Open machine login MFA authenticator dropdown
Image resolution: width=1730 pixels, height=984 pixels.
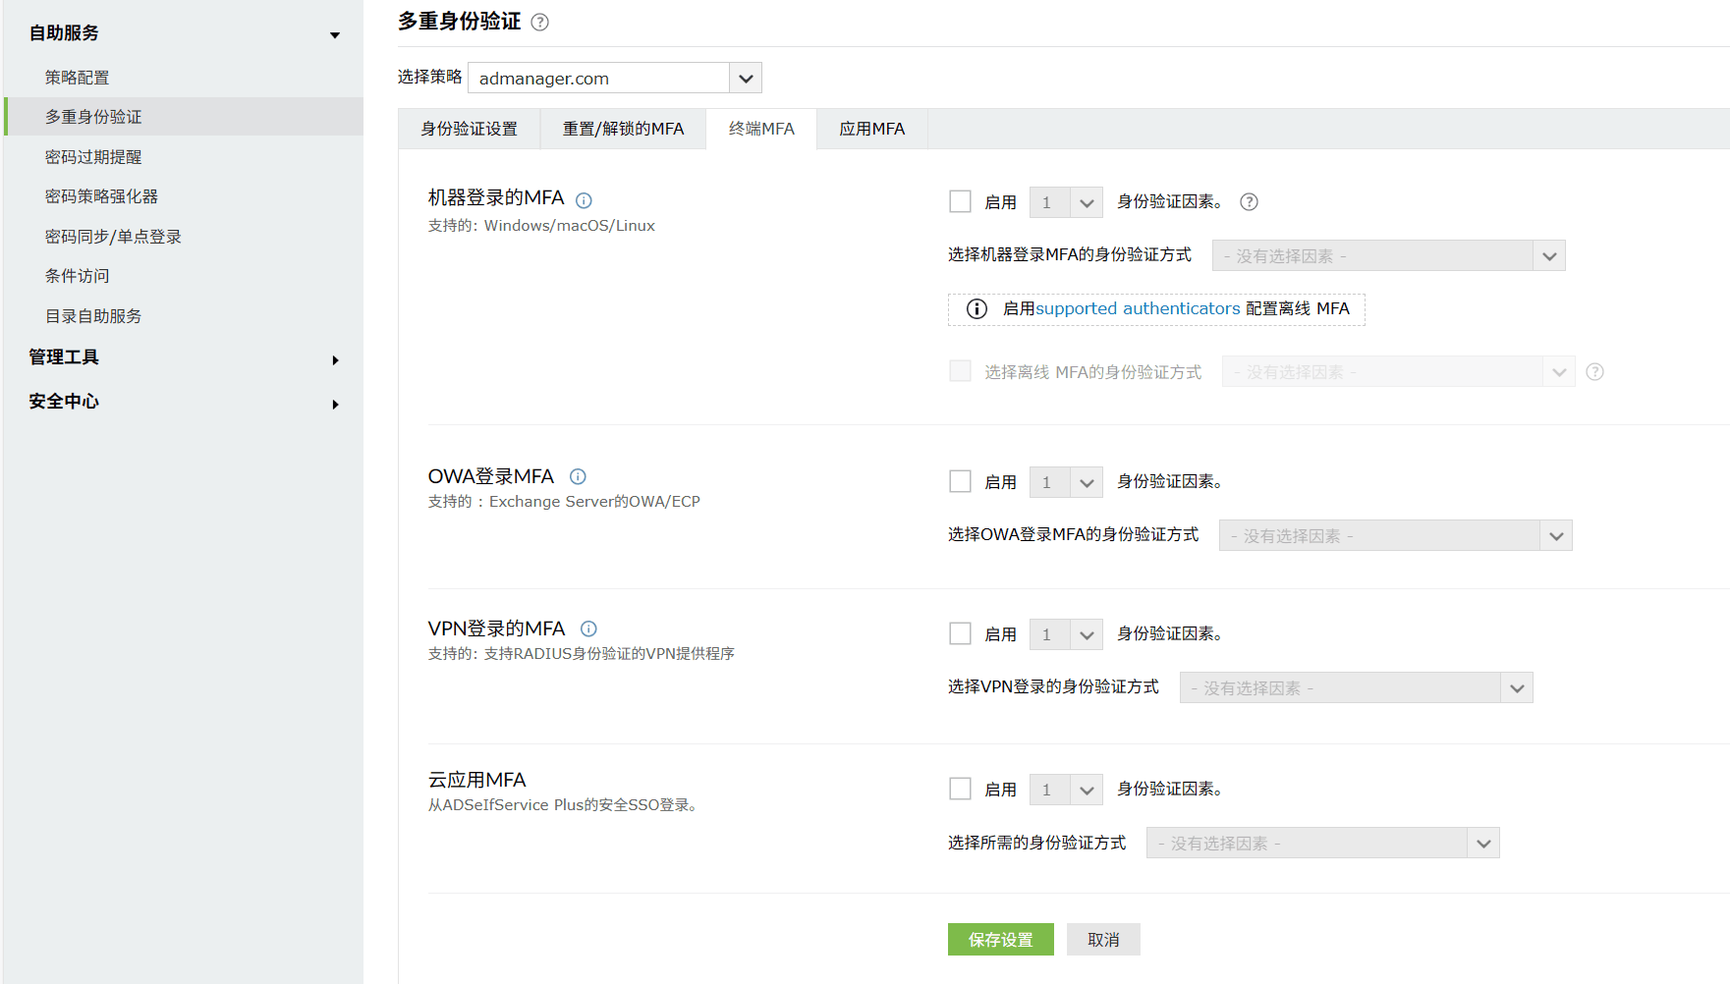pos(1548,256)
